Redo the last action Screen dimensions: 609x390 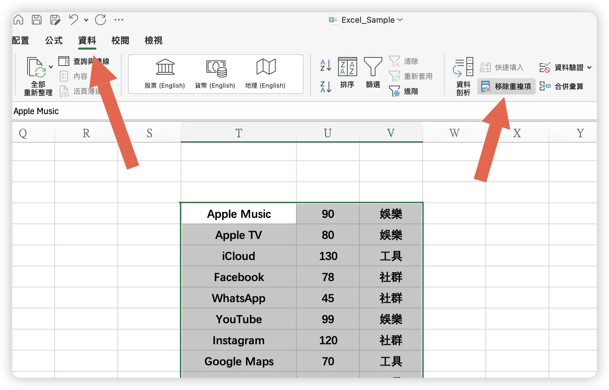(x=100, y=20)
